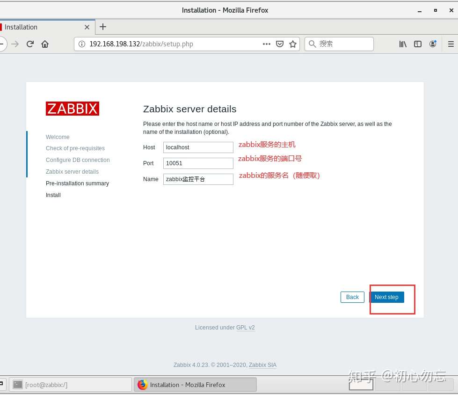Screen dimensions: 458x395
Task: Switch to root@zabbix terminal in taskbar
Action: (70, 385)
